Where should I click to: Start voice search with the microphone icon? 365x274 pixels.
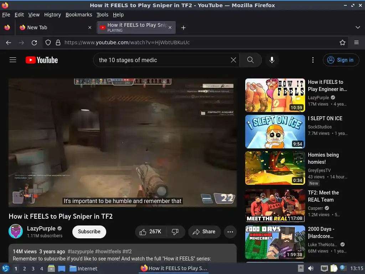[272, 60]
